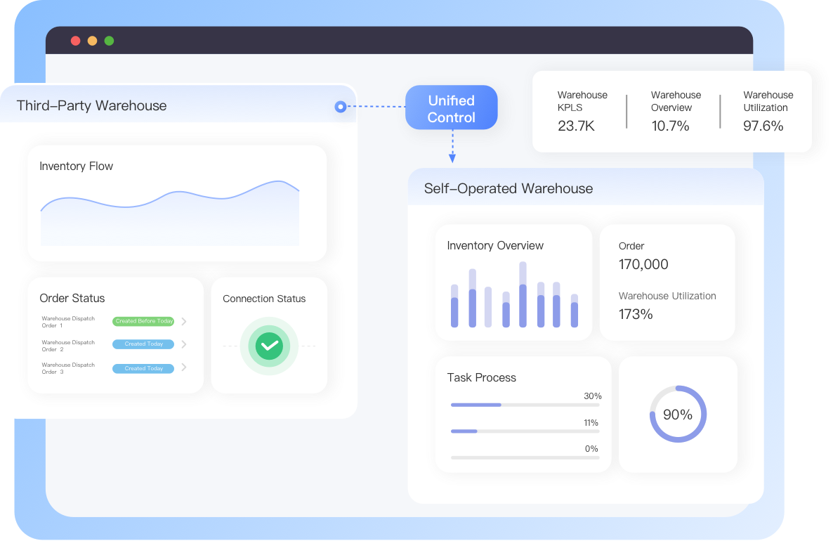The height and width of the screenshot is (541, 833).
Task: Click the 23.7K value
Action: (x=576, y=126)
